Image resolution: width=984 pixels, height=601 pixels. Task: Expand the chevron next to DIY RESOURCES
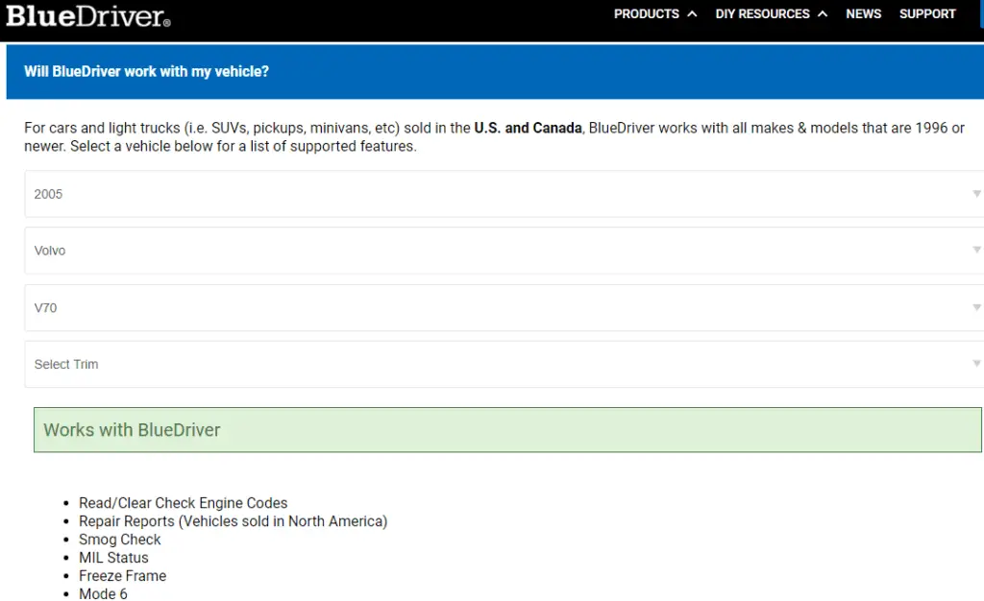click(x=823, y=13)
